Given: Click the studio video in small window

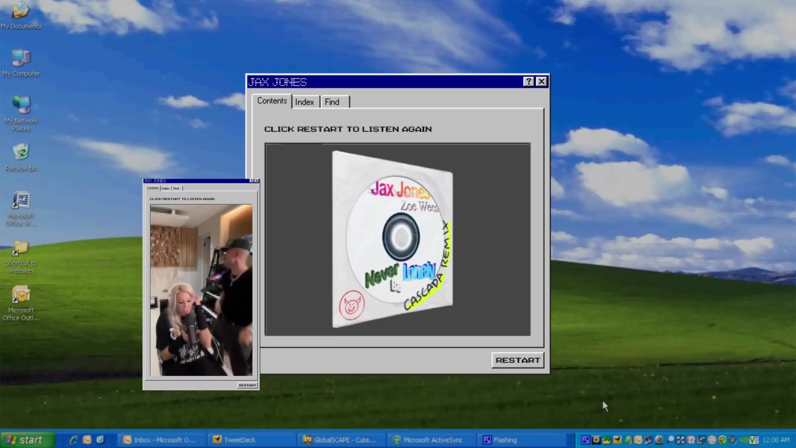Looking at the screenshot, I should 201,290.
